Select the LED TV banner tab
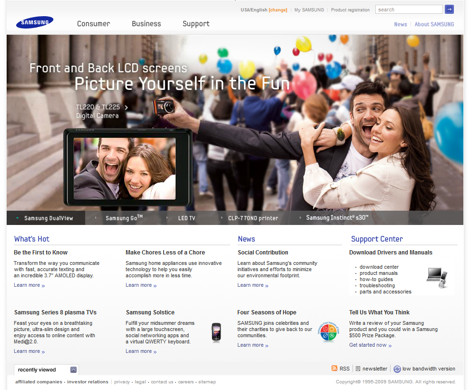Screen dimensions: 471x390 pyautogui.click(x=186, y=218)
